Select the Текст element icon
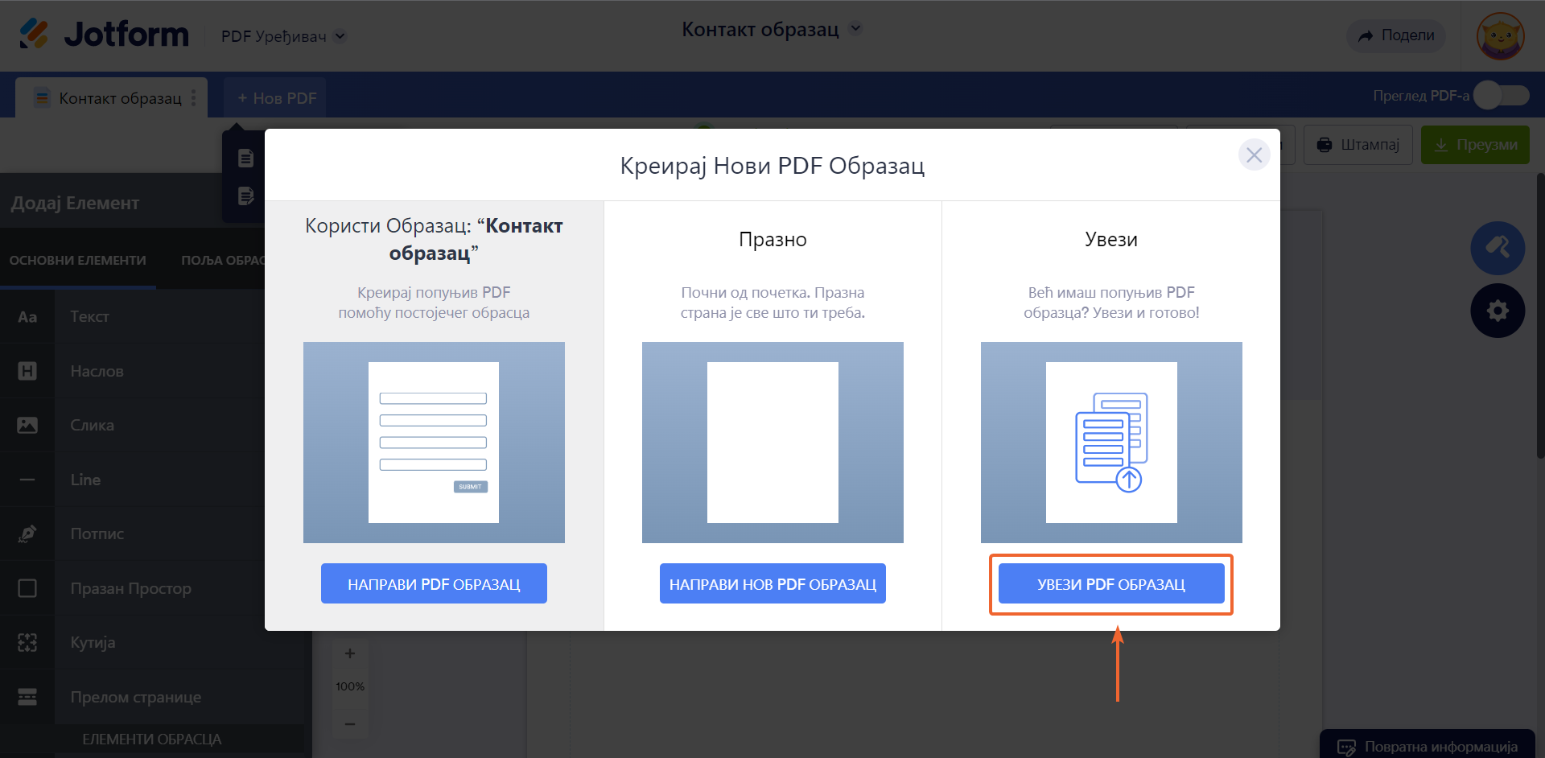The width and height of the screenshot is (1545, 758). pos(27,317)
